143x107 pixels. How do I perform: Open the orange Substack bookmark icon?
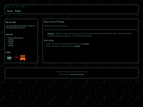(x=23, y=58)
